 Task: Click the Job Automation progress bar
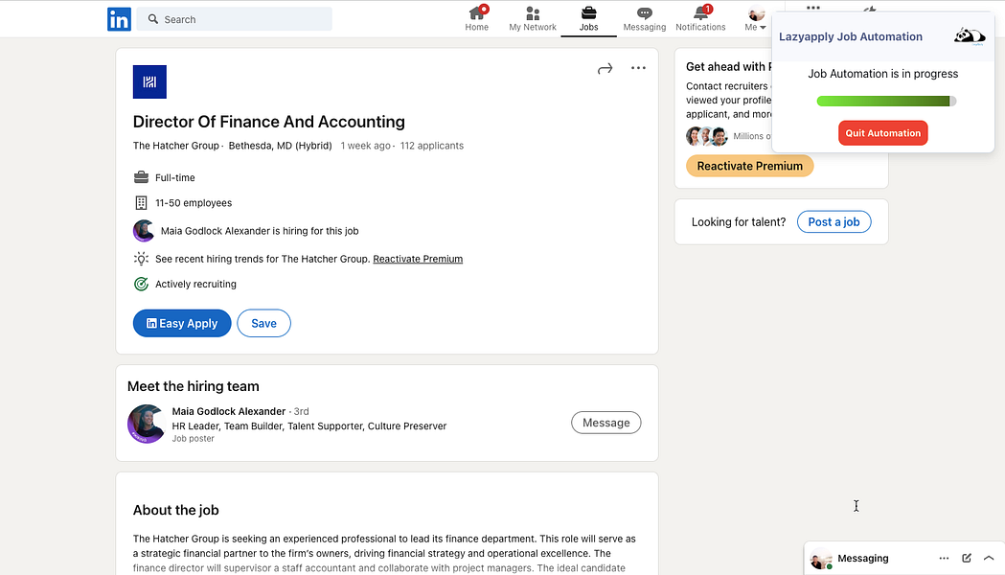click(x=886, y=101)
